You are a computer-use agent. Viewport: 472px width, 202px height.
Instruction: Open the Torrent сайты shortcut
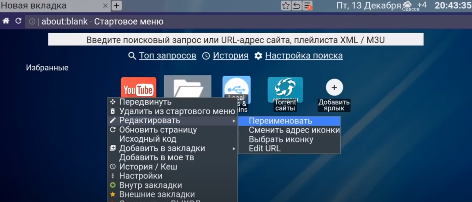tap(285, 90)
